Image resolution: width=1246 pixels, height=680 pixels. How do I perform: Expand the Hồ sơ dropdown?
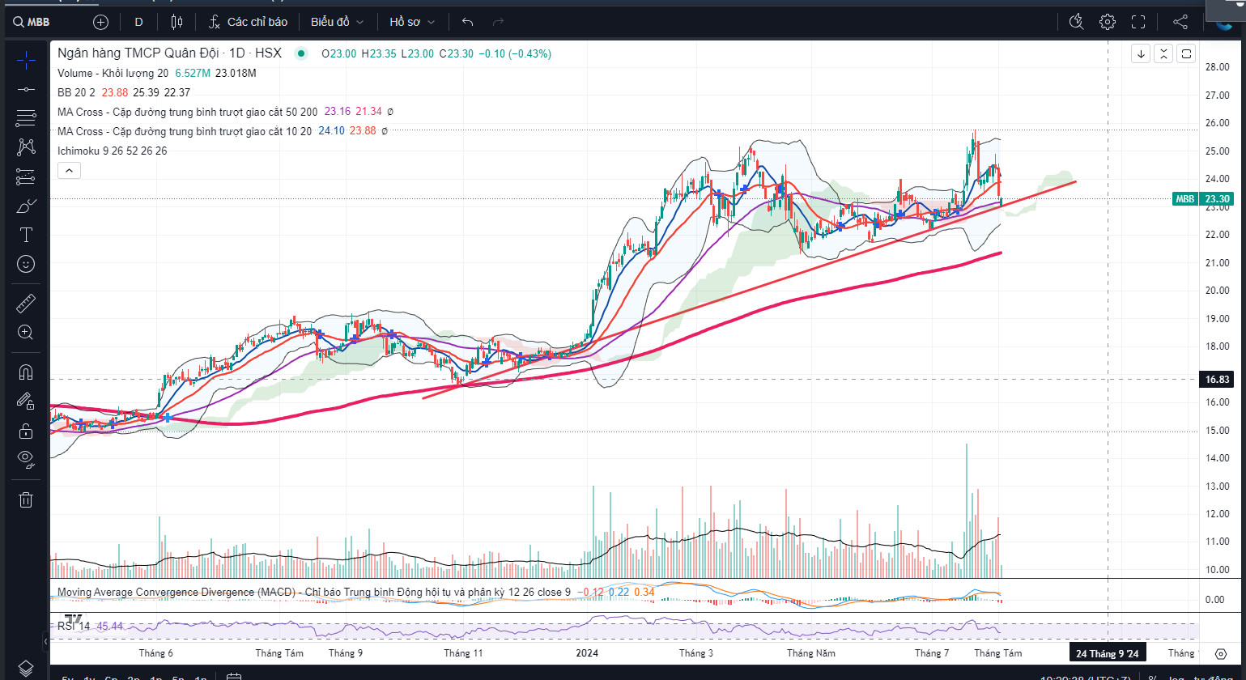click(x=412, y=22)
